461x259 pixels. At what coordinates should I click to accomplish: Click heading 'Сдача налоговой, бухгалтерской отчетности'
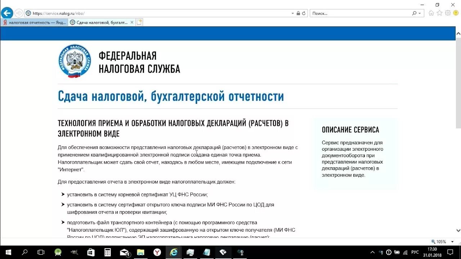(x=171, y=96)
